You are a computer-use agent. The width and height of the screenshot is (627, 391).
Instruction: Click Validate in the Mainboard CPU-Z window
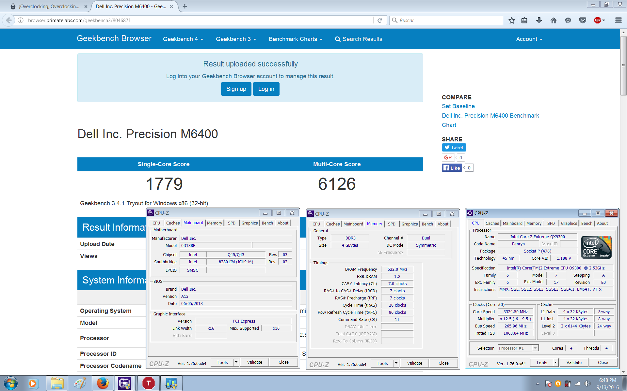click(254, 362)
